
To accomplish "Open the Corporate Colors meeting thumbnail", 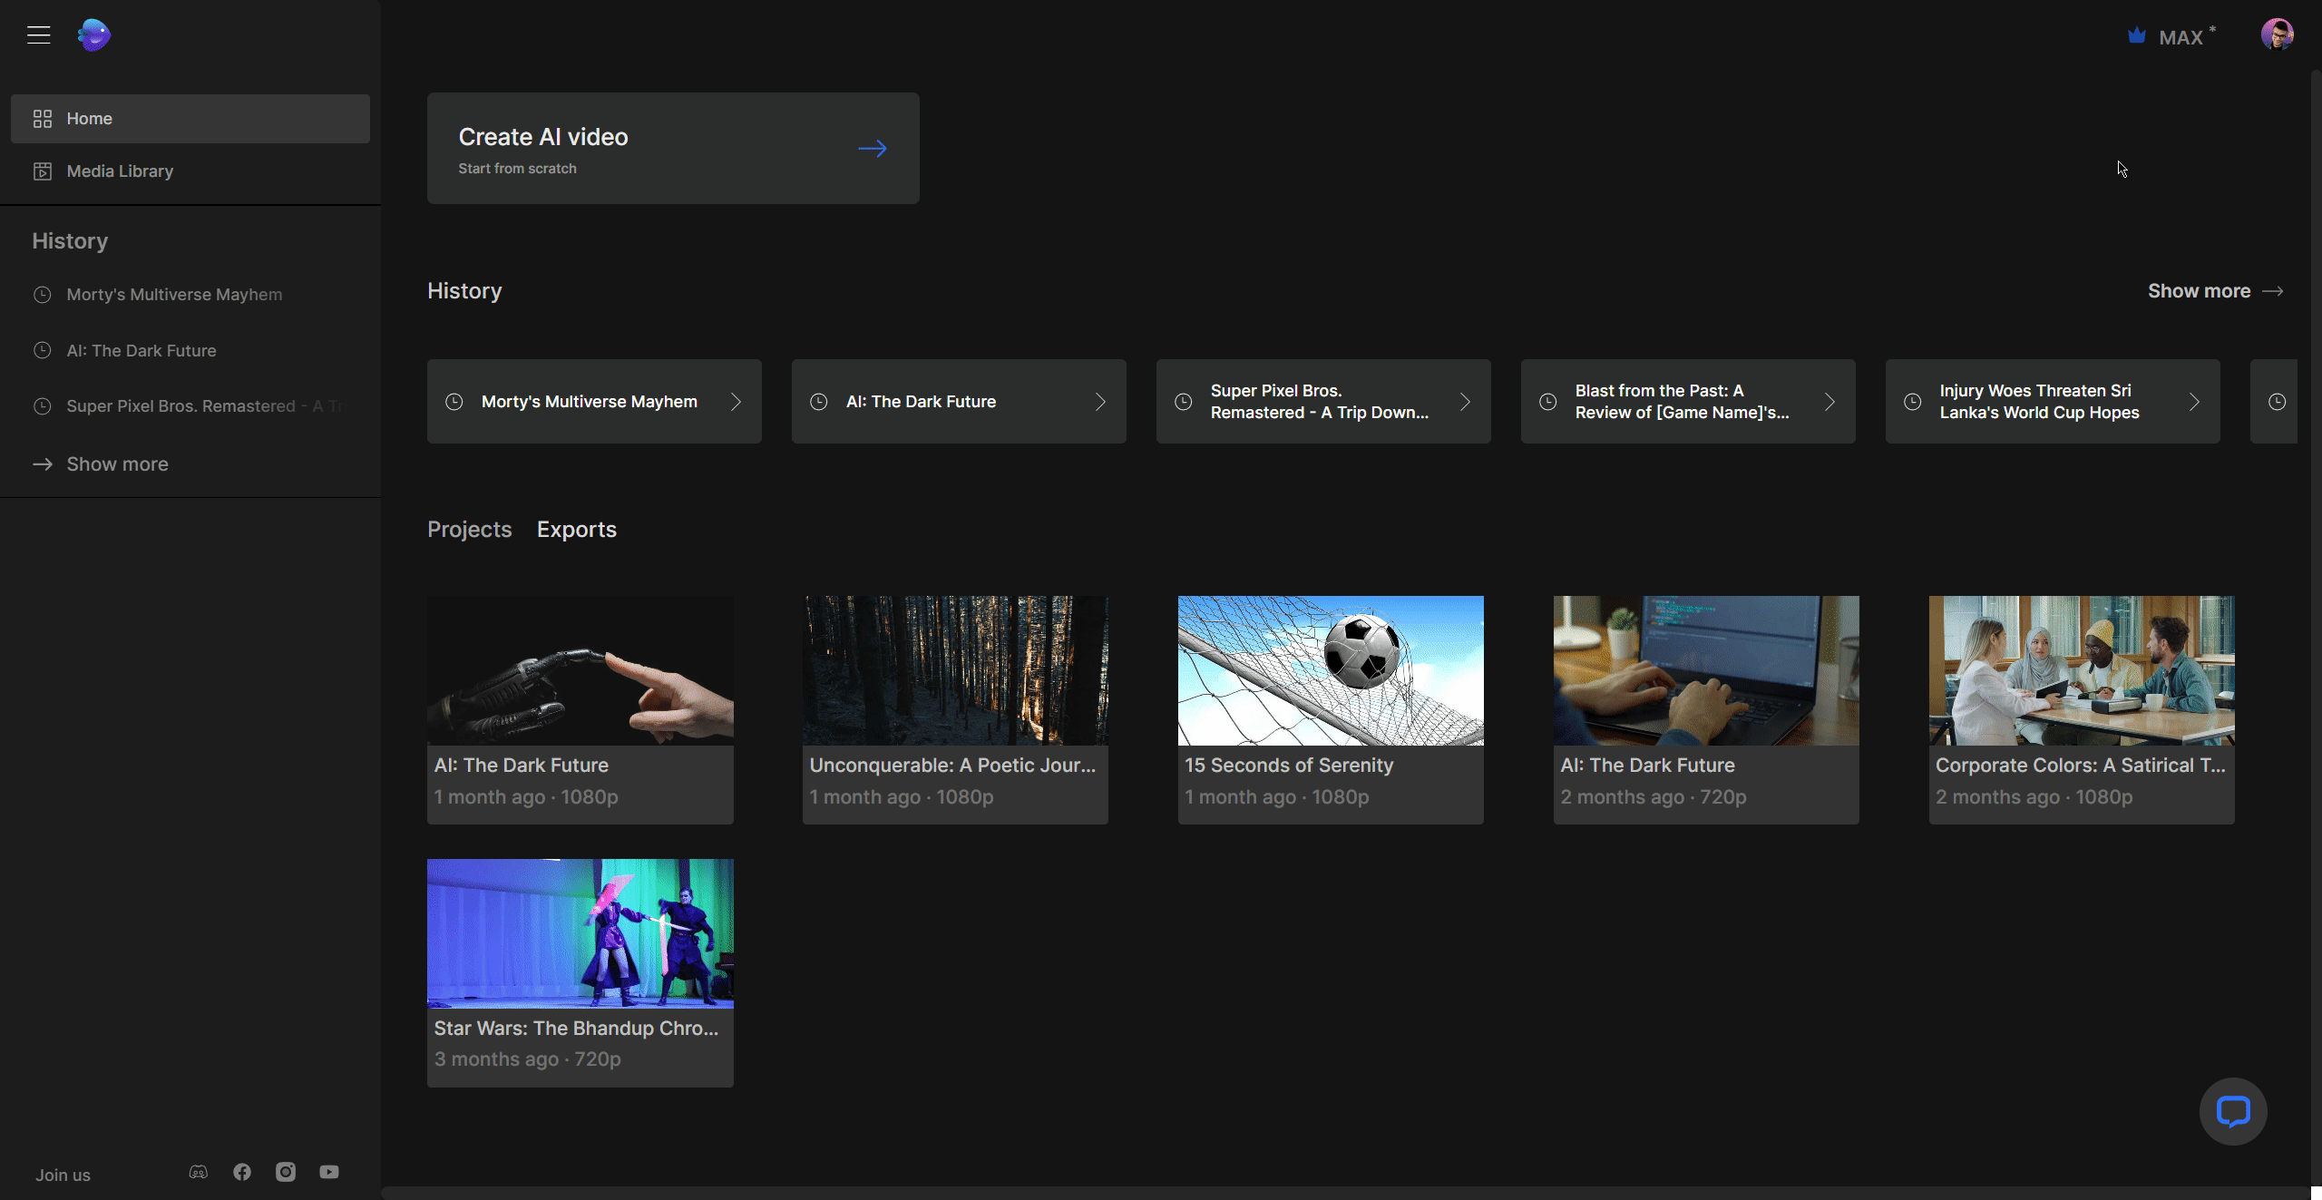I will point(2082,670).
